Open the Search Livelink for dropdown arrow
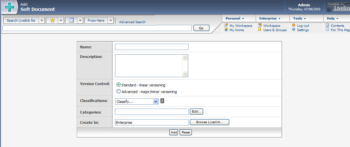This screenshot has width=350, height=147. (42, 21)
